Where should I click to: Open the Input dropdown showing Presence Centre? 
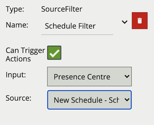click(89, 77)
